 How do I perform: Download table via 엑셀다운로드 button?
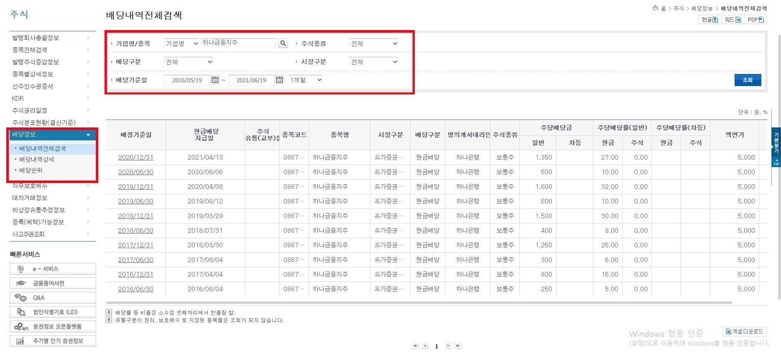[744, 331]
